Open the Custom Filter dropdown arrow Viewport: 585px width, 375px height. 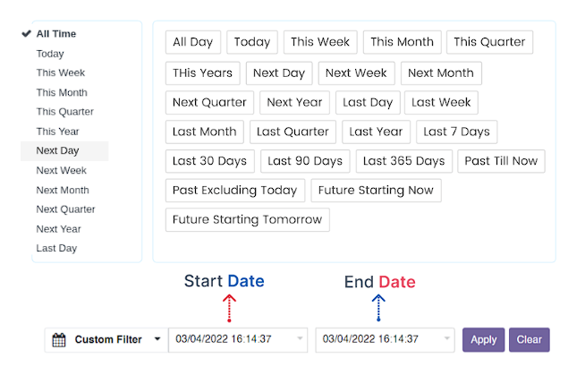157,340
